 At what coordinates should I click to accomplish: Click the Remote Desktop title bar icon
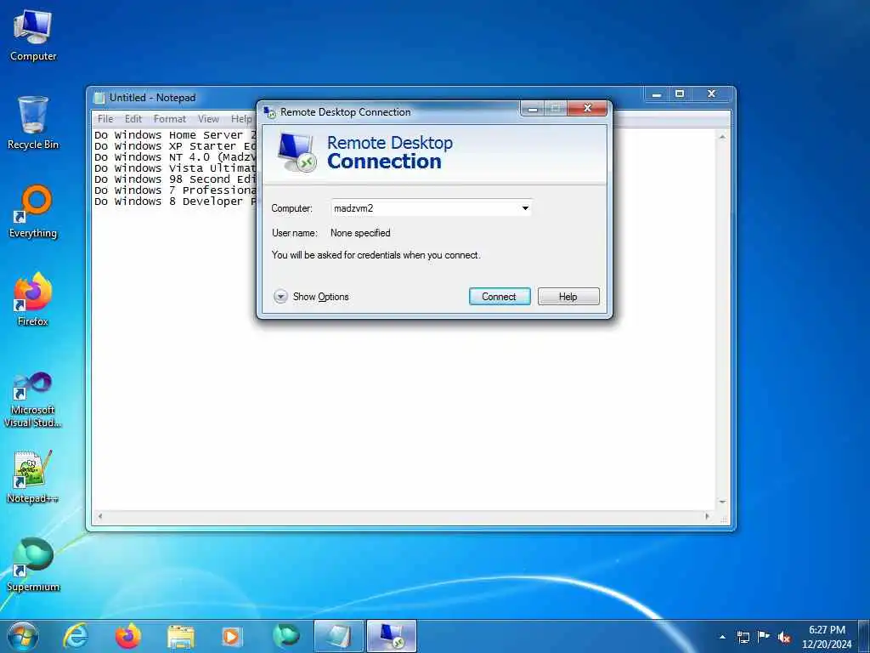[x=269, y=112]
